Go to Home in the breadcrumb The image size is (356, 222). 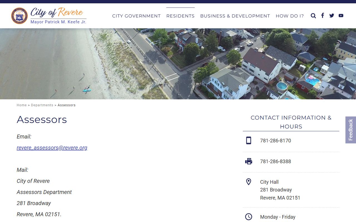coord(22,105)
